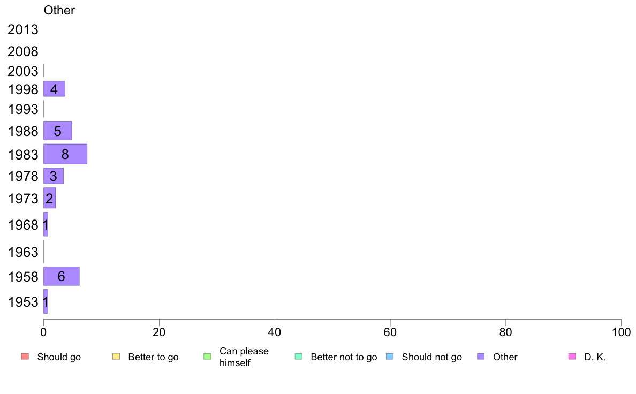This screenshot has width=636, height=394.
Task: Click the teal Better not to go swatch
Action: tap(299, 357)
